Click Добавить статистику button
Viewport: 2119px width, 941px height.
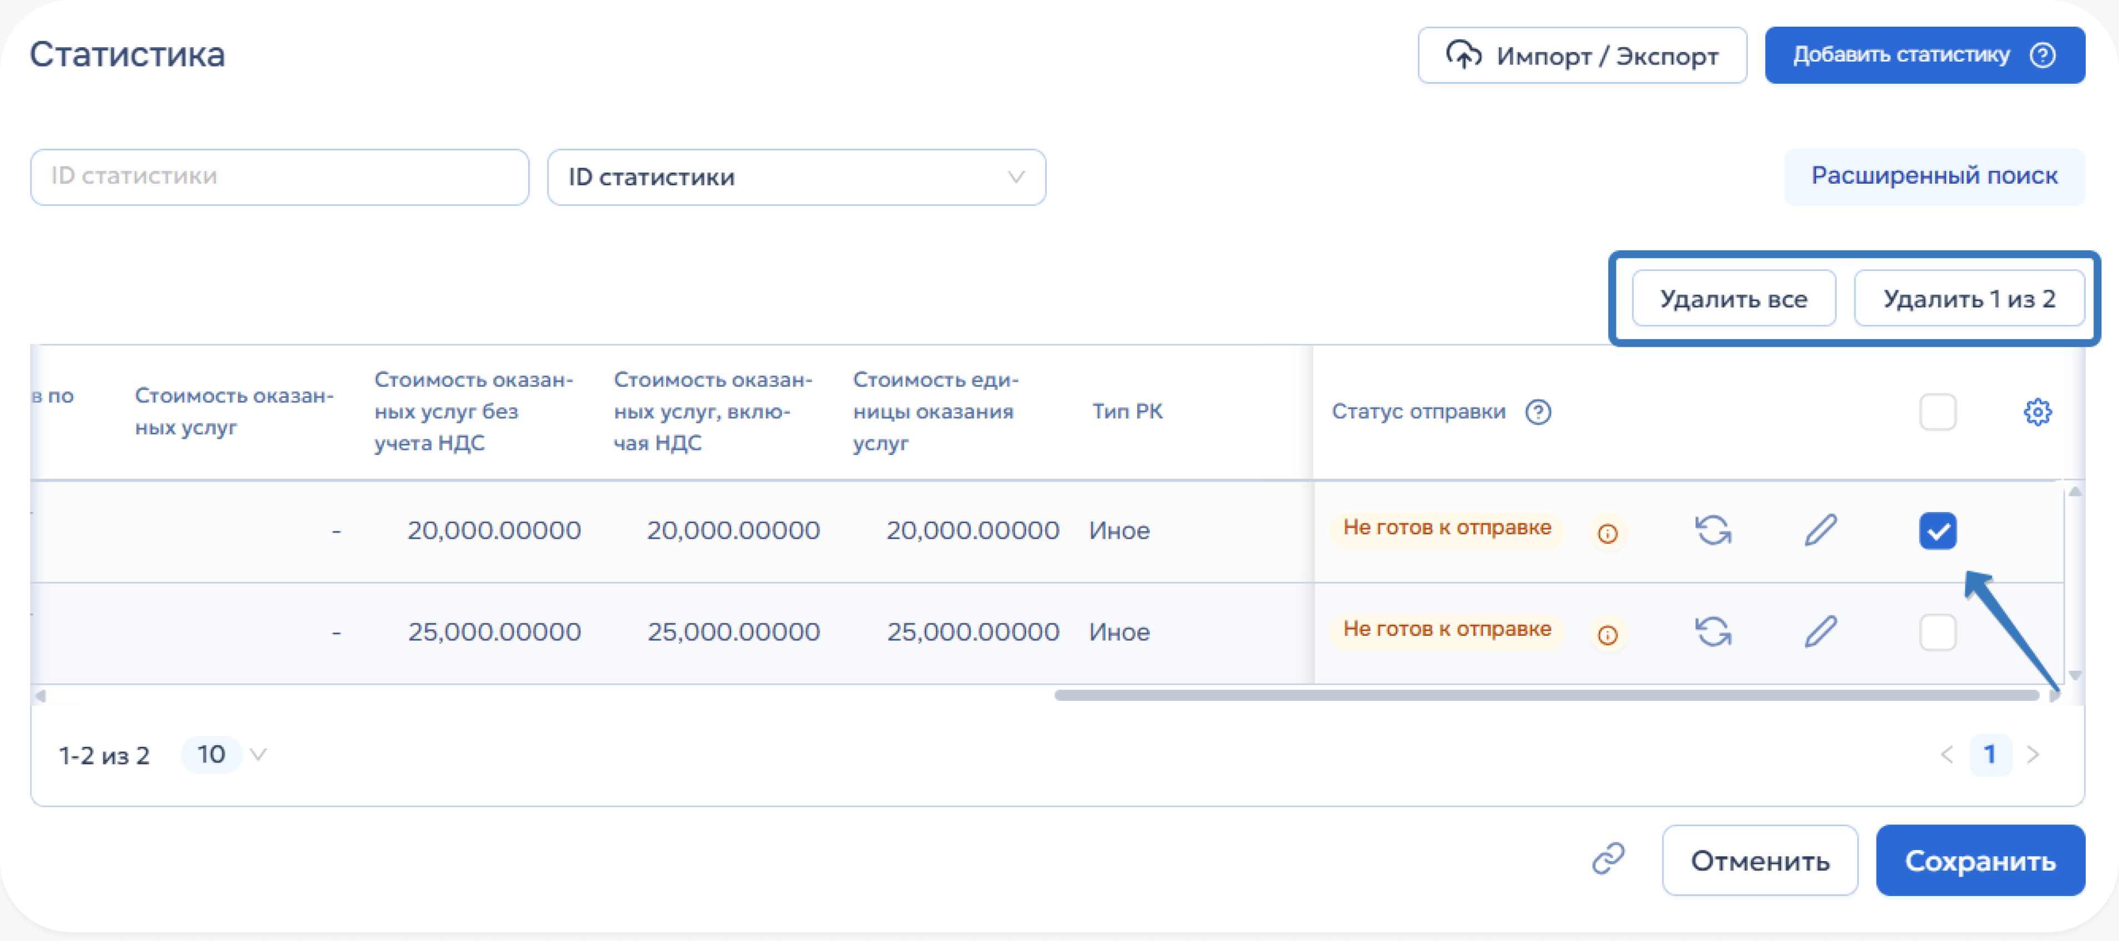(1925, 55)
